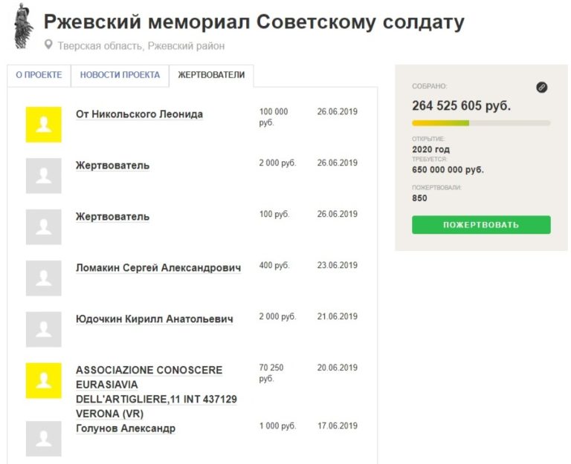The height and width of the screenshot is (464, 571).
Task: Click the yellow avatar of Никольский Леонид
Action: click(x=44, y=125)
